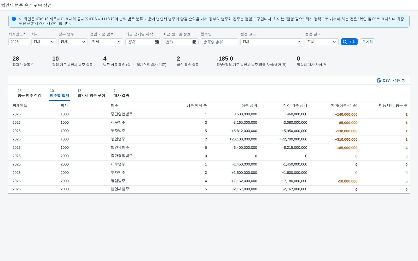The image size is (418, 261).
Task: Switch to the 대사 결과 tab
Action: click(x=121, y=93)
